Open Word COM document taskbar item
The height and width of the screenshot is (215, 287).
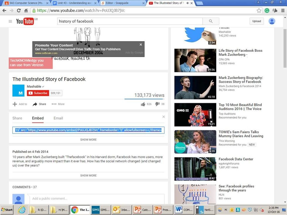[184, 210]
